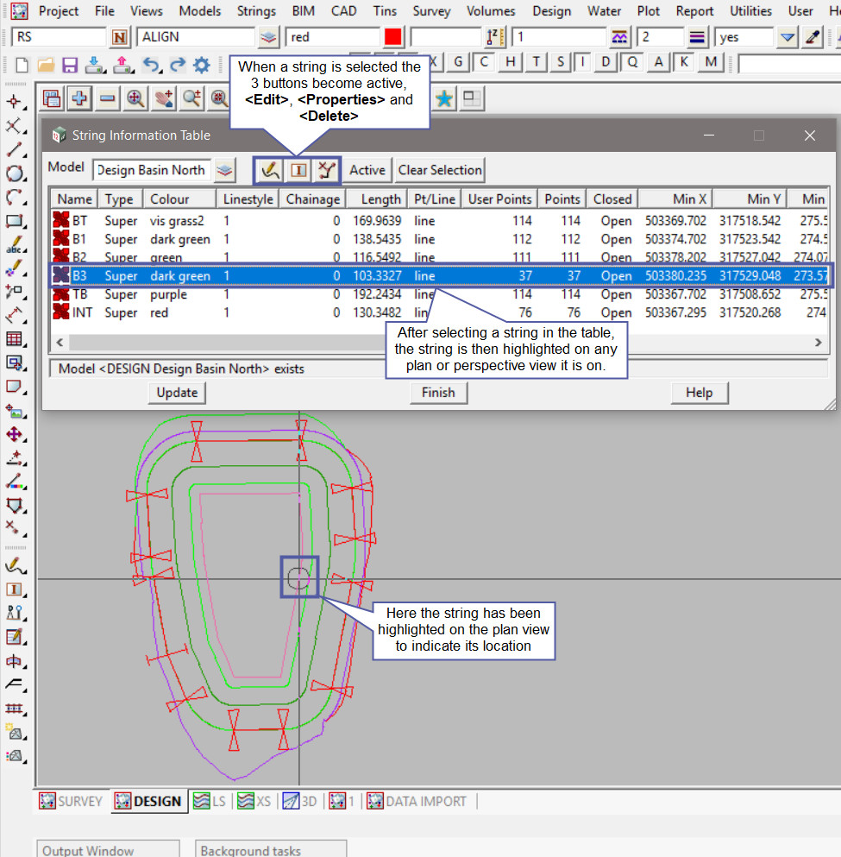Viewport: 841px width, 857px height.
Task: Click the zoom magnifier icon in view toolbar
Action: (135, 98)
